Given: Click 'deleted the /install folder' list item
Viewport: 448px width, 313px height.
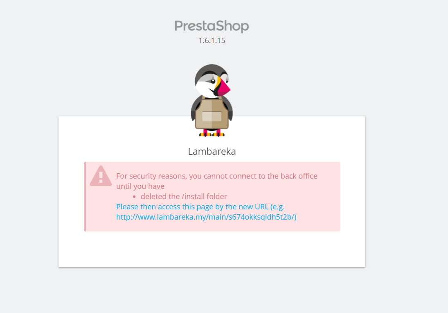Looking at the screenshot, I should point(184,197).
